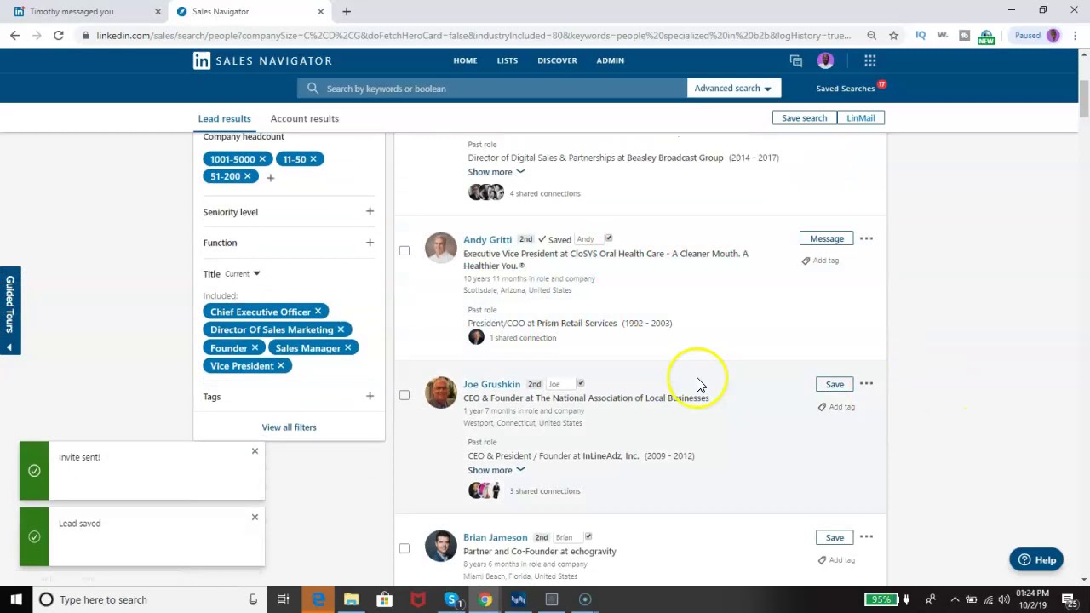Remove Chief Executive Officer title filter
Image resolution: width=1090 pixels, height=613 pixels.
click(x=318, y=312)
